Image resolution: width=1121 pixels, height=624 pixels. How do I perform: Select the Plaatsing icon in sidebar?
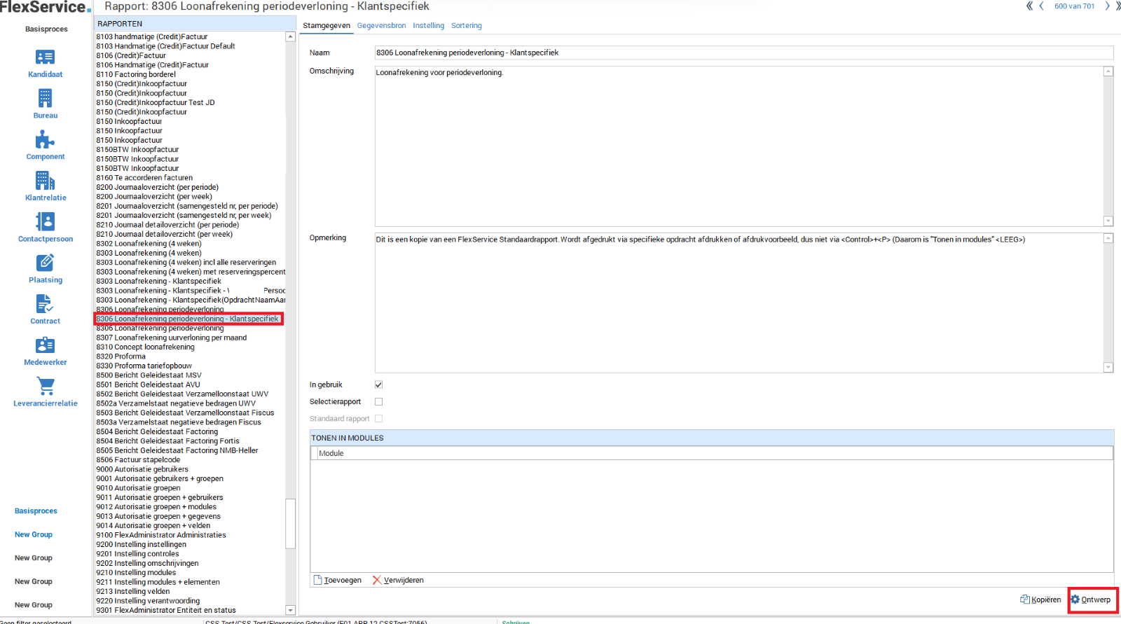(x=45, y=263)
